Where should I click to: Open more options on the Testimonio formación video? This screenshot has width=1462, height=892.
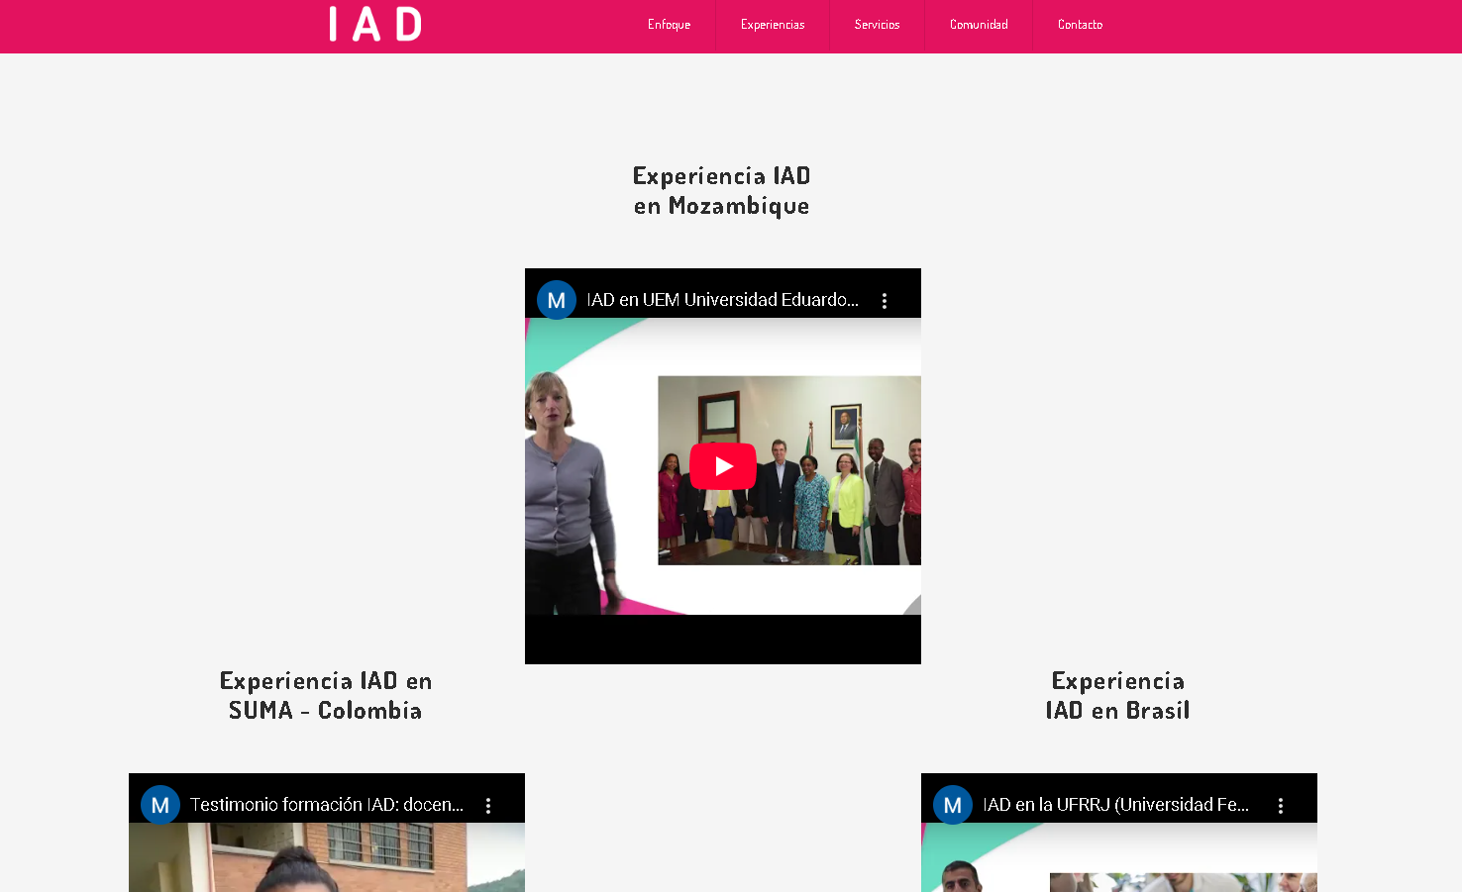[488, 806]
